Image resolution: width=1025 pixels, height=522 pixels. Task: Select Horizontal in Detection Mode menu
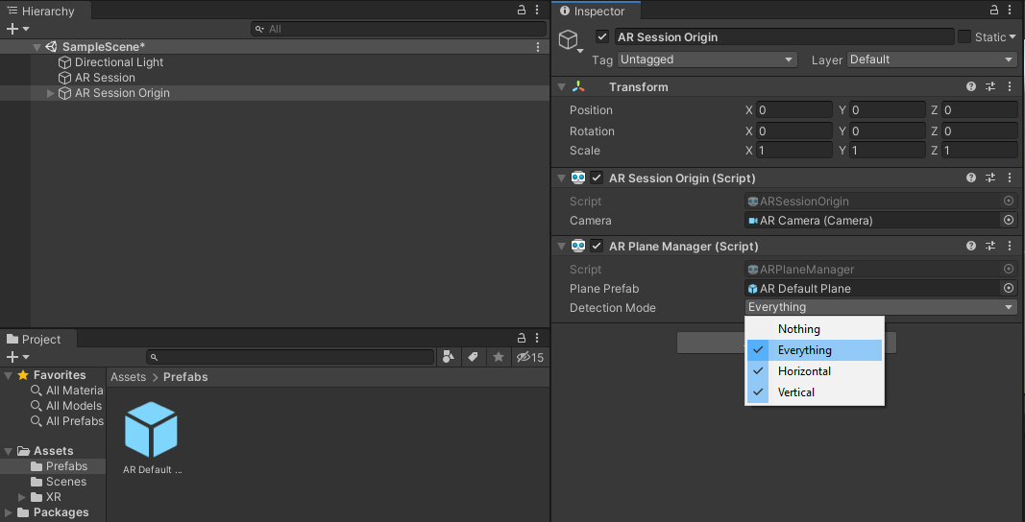[804, 371]
